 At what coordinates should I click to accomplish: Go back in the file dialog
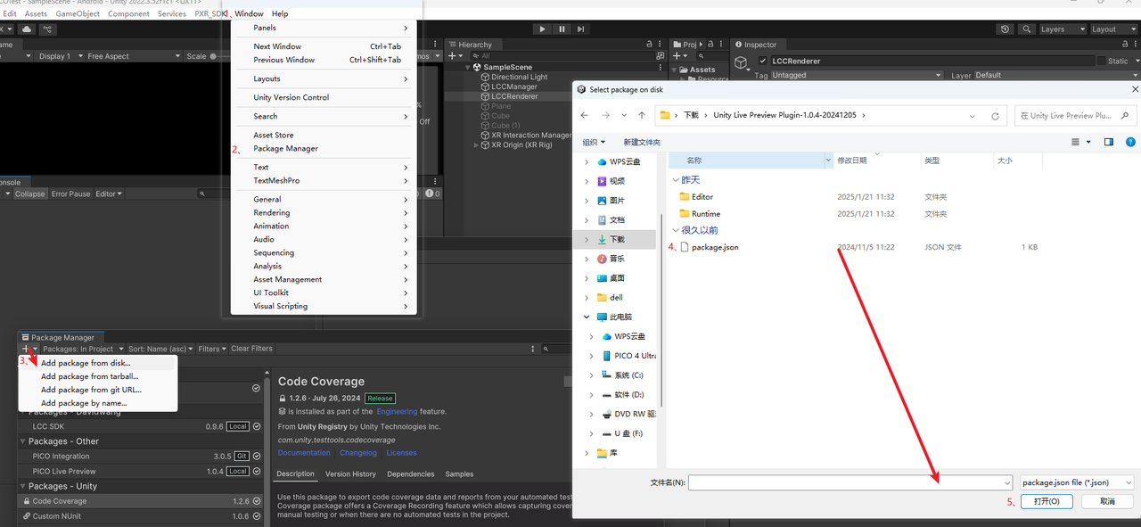click(585, 115)
